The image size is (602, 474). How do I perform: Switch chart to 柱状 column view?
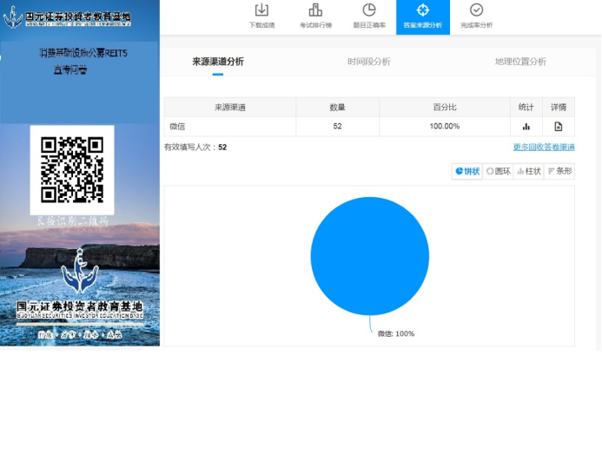pos(529,171)
